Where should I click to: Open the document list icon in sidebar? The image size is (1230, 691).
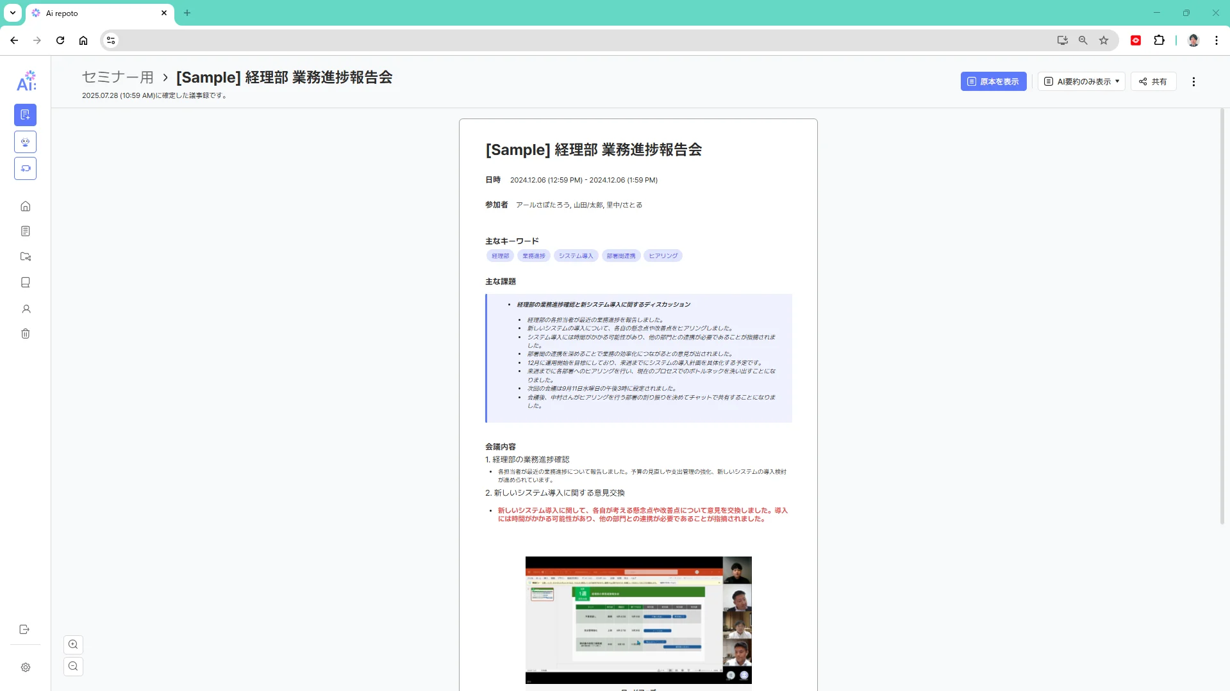click(x=26, y=231)
